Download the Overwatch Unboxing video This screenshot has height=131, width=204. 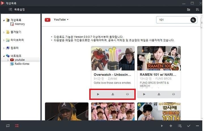113,94
